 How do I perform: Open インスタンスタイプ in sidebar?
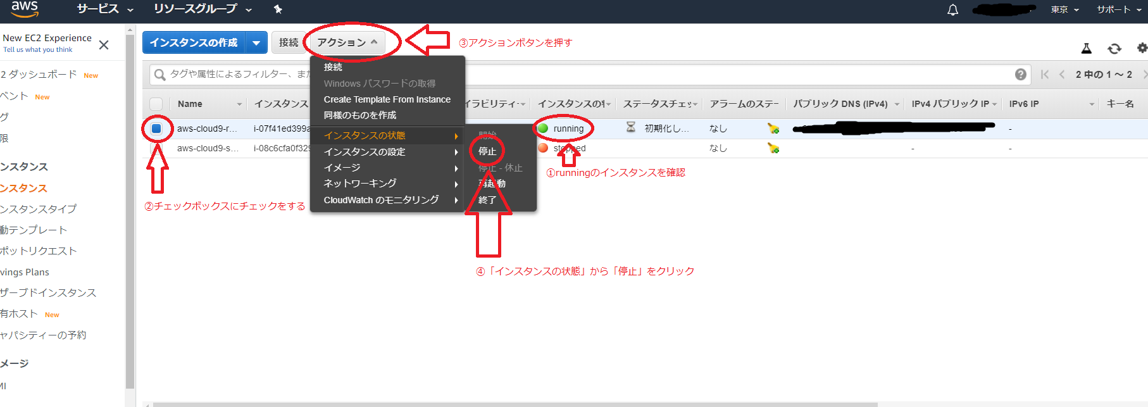[x=38, y=209]
